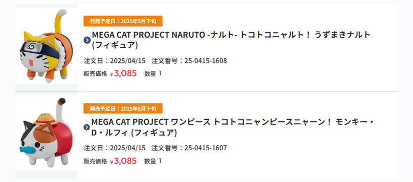
Task: Click the ¥3,085 price of the Luffy figure
Action: pos(123,161)
